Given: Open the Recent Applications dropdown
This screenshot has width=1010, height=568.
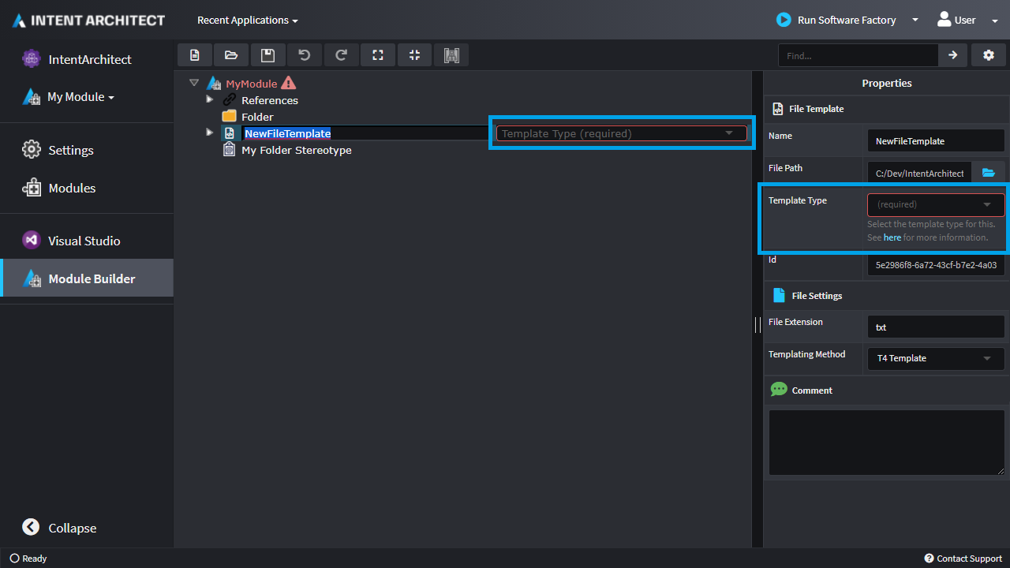Looking at the screenshot, I should [248, 21].
